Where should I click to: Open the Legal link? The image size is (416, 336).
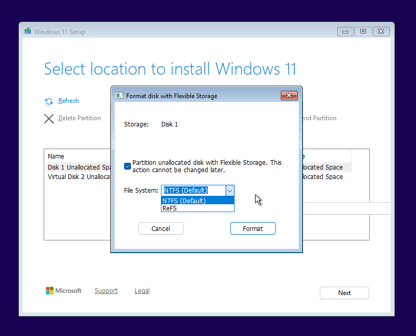coord(141,291)
